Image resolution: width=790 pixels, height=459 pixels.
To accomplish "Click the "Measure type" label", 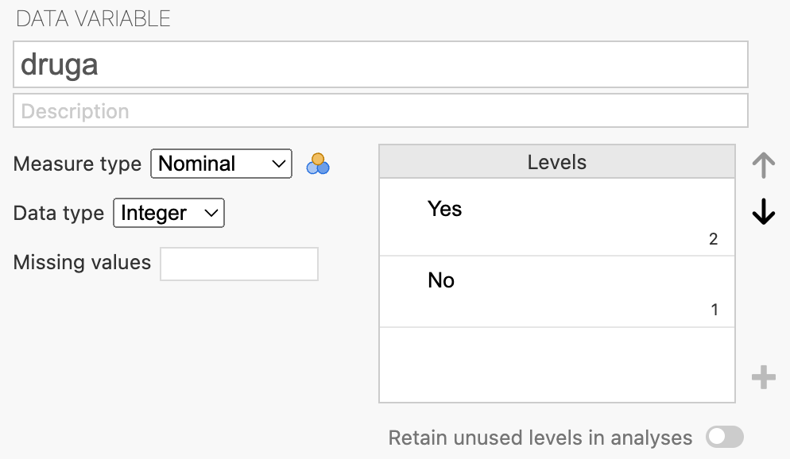I will (77, 164).
